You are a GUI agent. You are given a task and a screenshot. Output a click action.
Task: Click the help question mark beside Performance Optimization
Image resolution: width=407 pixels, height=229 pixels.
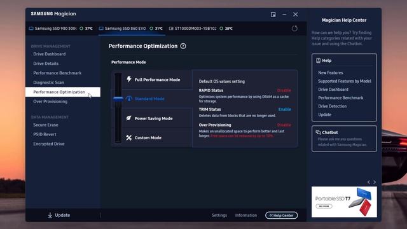tap(183, 46)
